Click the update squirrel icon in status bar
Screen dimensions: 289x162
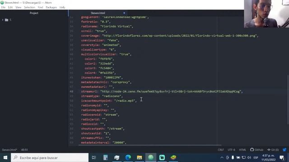click(284, 150)
